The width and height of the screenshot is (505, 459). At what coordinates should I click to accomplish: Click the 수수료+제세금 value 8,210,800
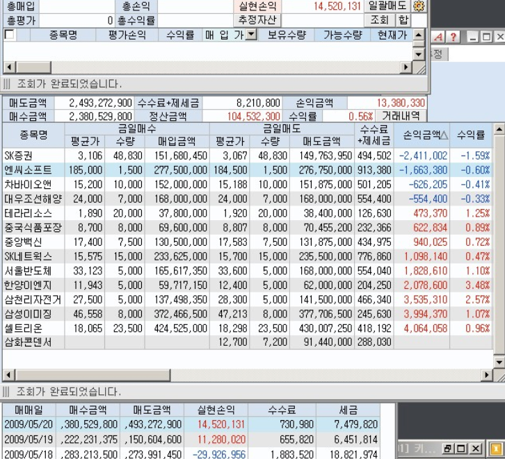258,103
